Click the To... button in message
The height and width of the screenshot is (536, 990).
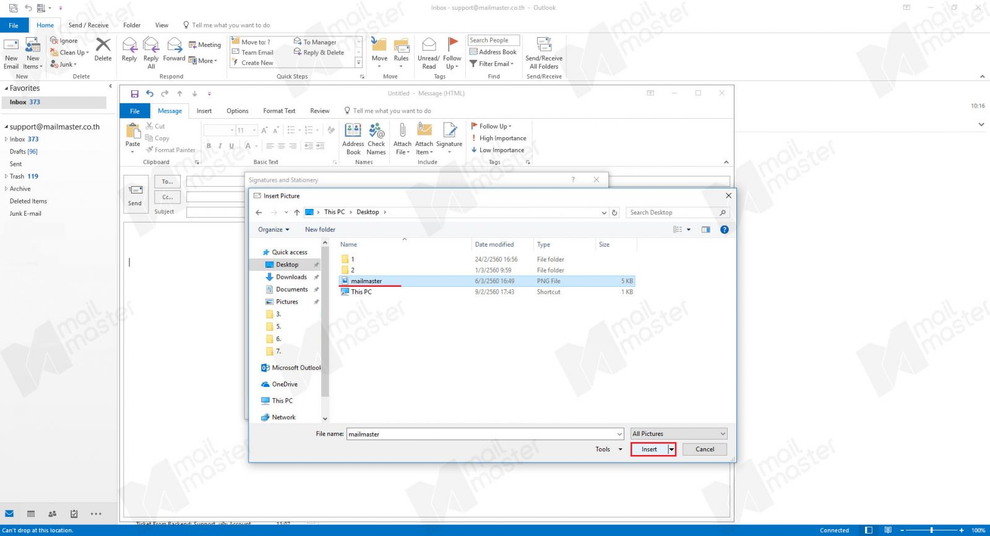tap(168, 182)
